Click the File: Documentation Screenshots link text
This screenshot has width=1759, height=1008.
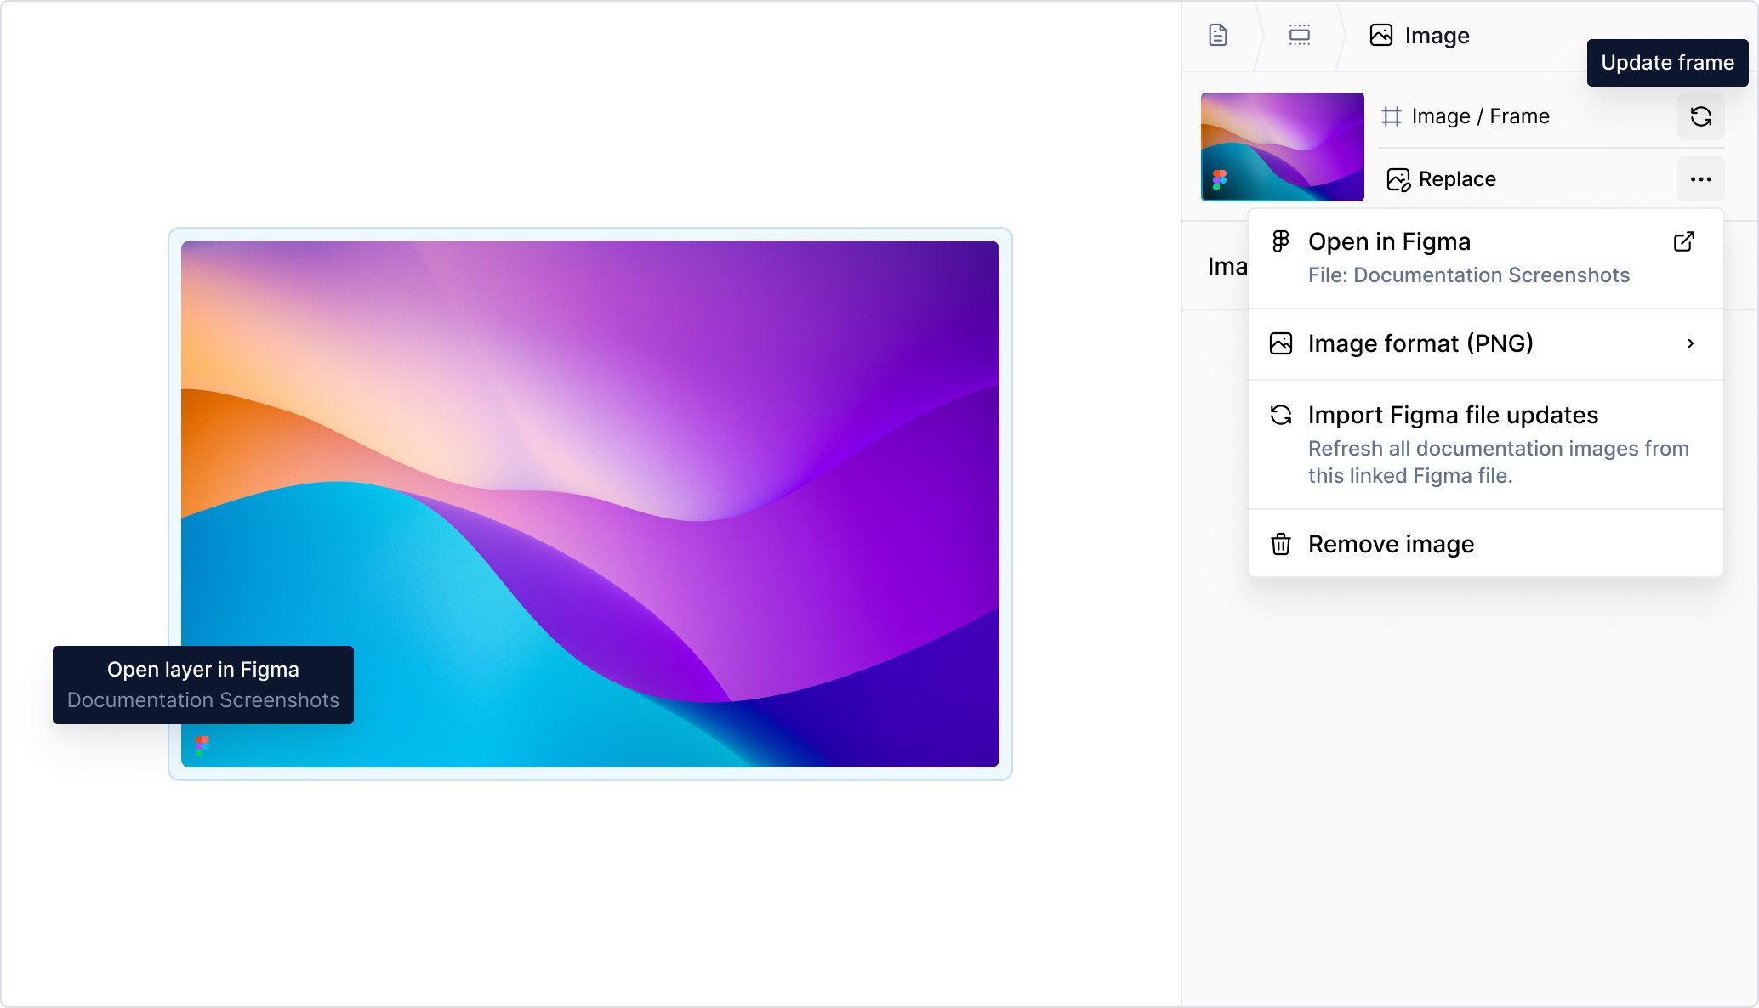pos(1469,275)
